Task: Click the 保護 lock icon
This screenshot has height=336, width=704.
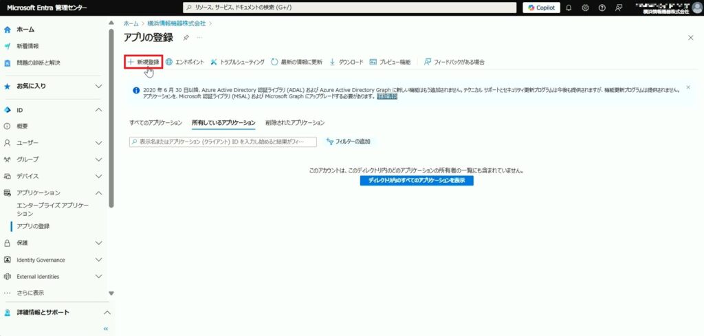Action: [x=7, y=243]
